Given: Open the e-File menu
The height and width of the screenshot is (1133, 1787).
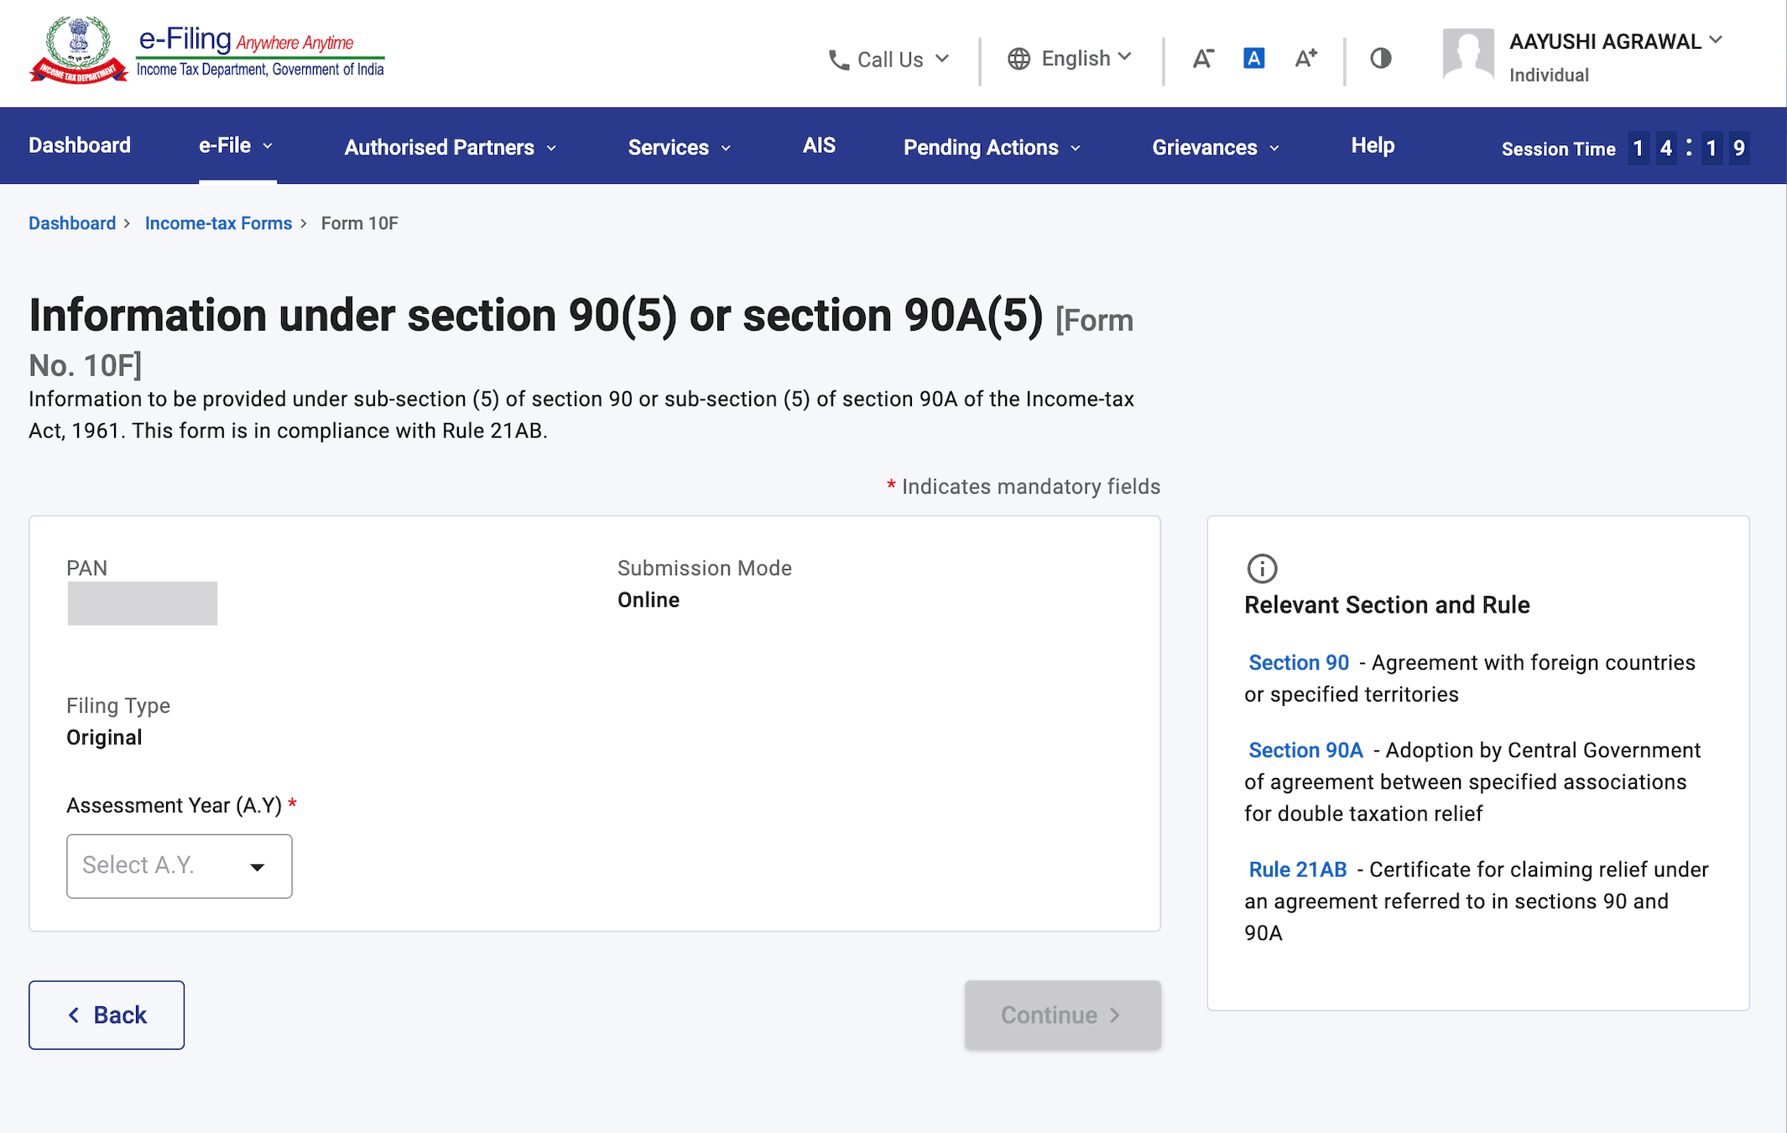Looking at the screenshot, I should pyautogui.click(x=236, y=146).
